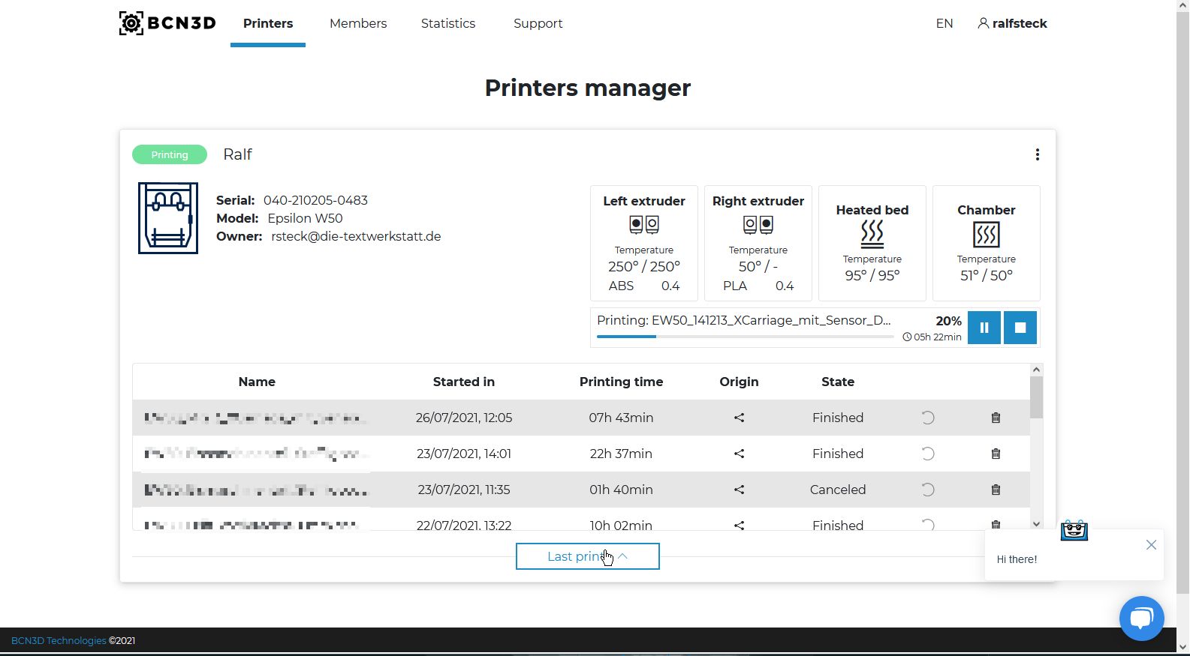Click the print progress bar
This screenshot has height=656, width=1190.
coord(745,337)
